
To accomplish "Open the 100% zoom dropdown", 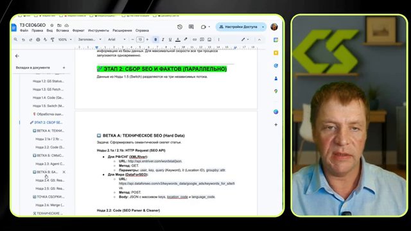I will click(x=65, y=40).
